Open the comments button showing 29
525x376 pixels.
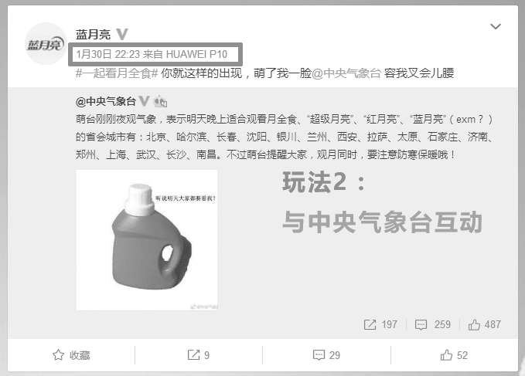click(326, 355)
